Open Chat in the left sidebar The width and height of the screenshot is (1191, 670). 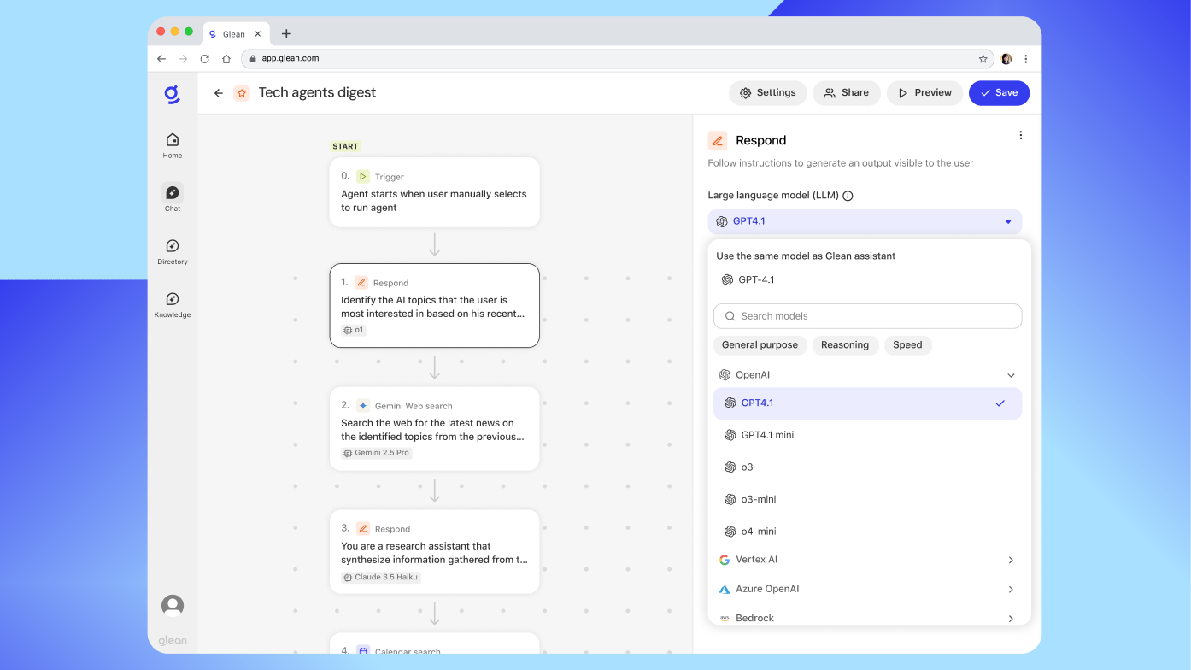(173, 197)
